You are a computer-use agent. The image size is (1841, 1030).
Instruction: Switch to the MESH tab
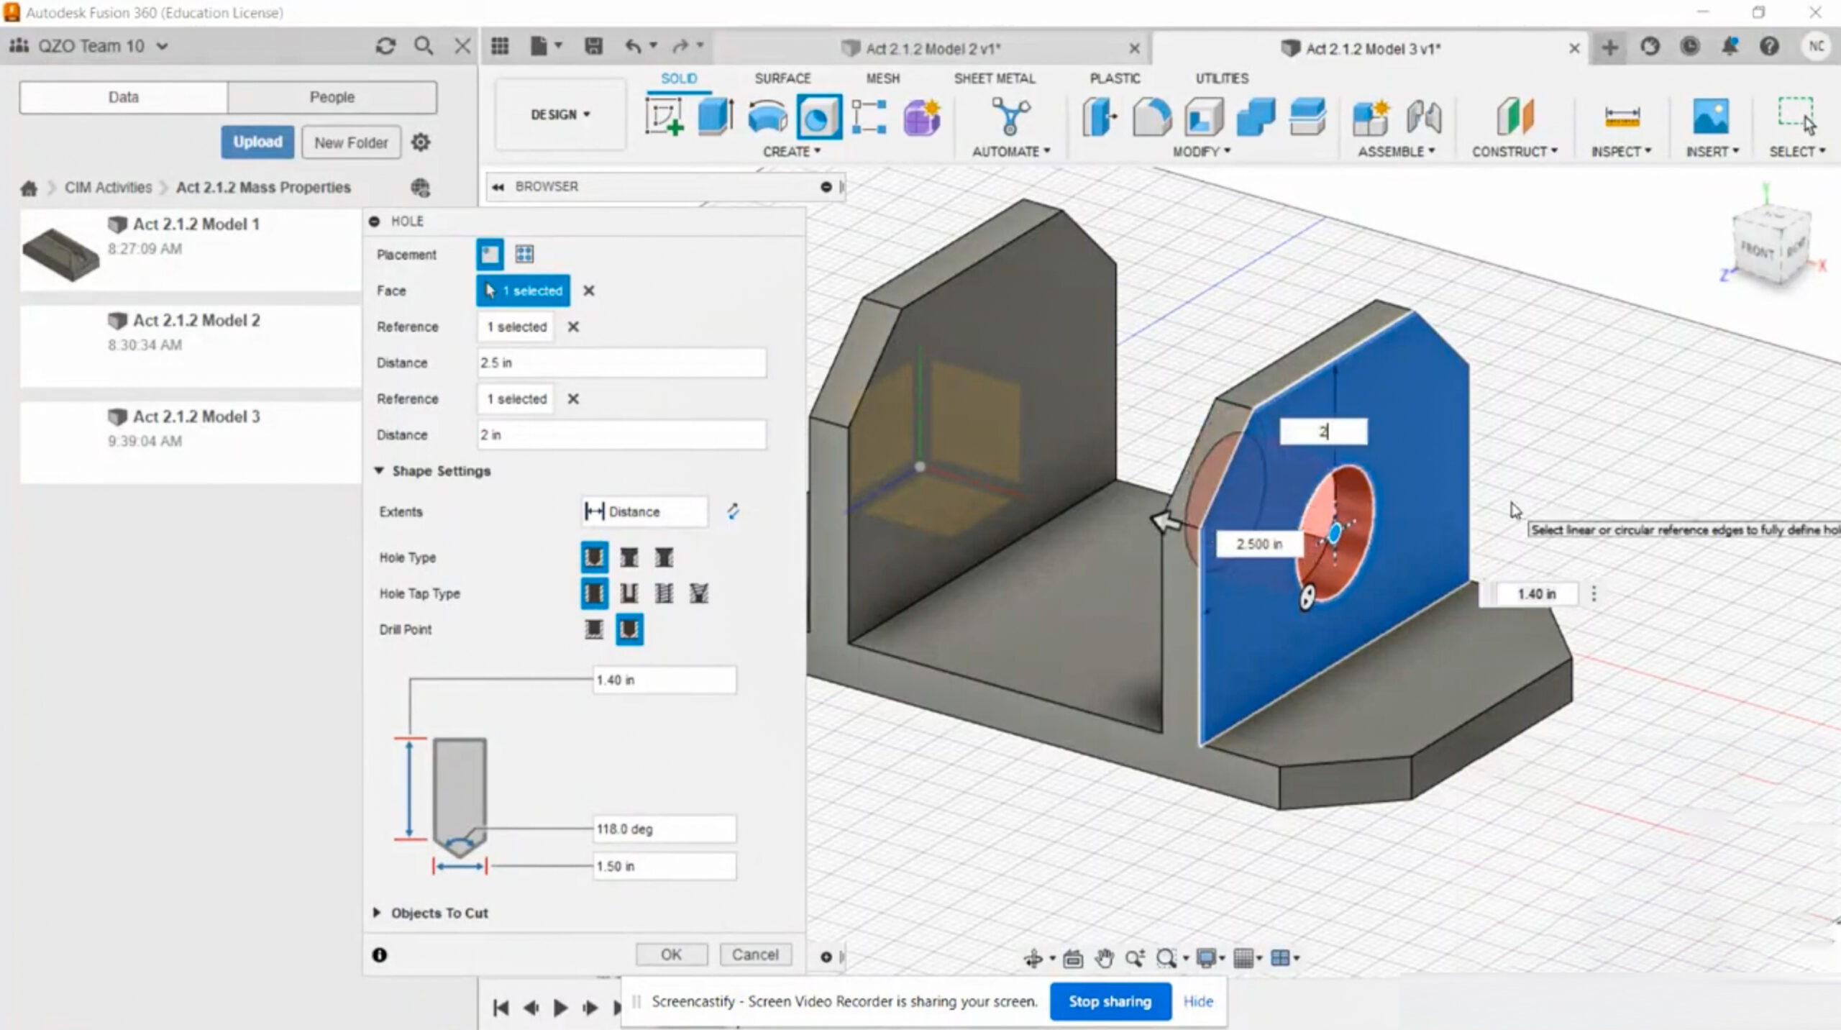[x=882, y=78]
